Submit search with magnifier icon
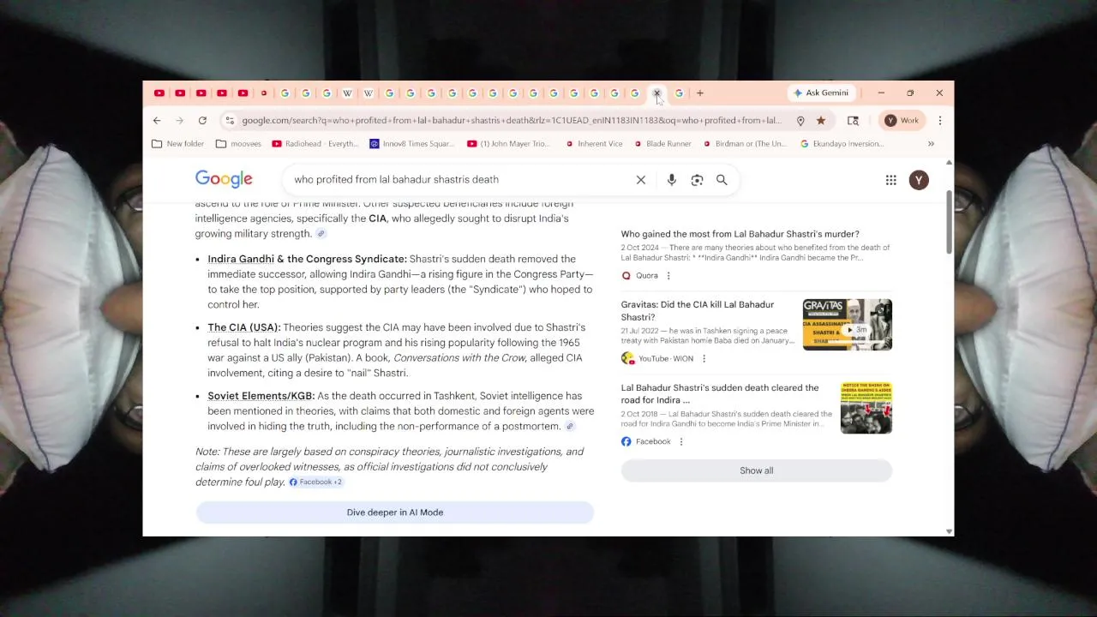The height and width of the screenshot is (617, 1097). (722, 180)
